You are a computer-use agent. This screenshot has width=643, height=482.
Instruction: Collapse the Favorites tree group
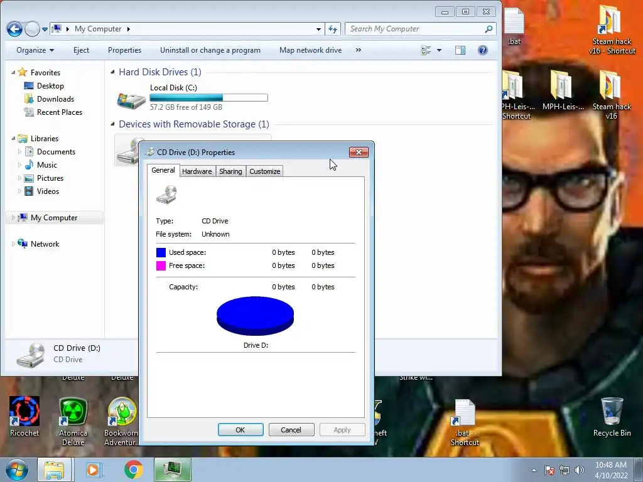click(13, 73)
